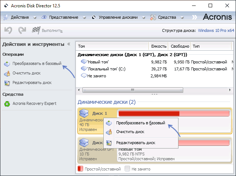Viewport: 236px width, 176px height.
Task: Click the horizontal scrollbar thumb in volume list
Action: tap(133, 90)
